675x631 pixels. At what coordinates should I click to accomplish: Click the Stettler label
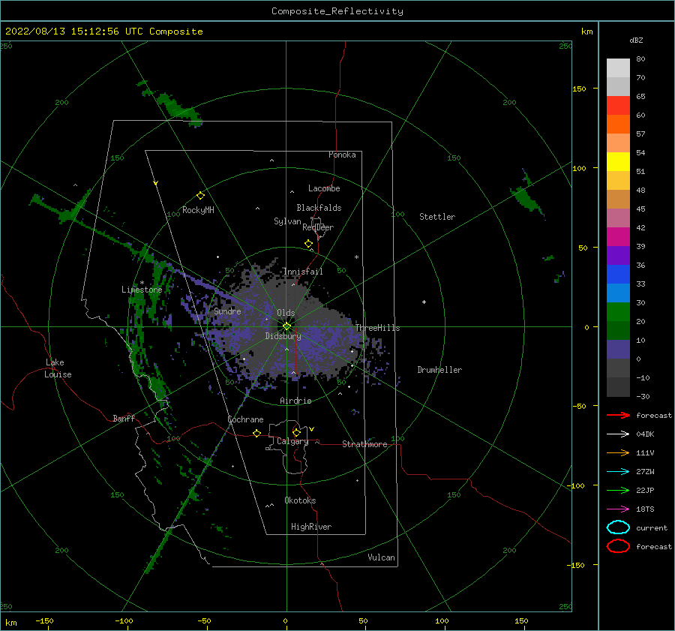[437, 217]
